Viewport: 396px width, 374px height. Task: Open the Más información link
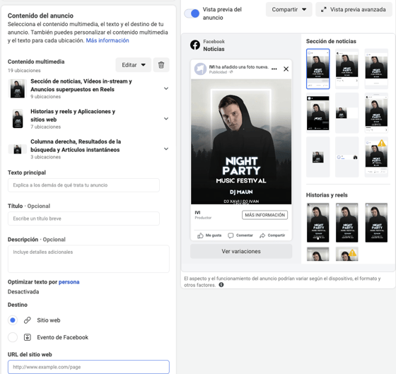[107, 40]
